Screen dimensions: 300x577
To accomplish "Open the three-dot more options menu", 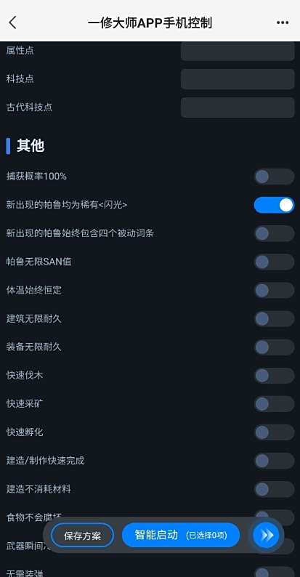I will (283, 23).
